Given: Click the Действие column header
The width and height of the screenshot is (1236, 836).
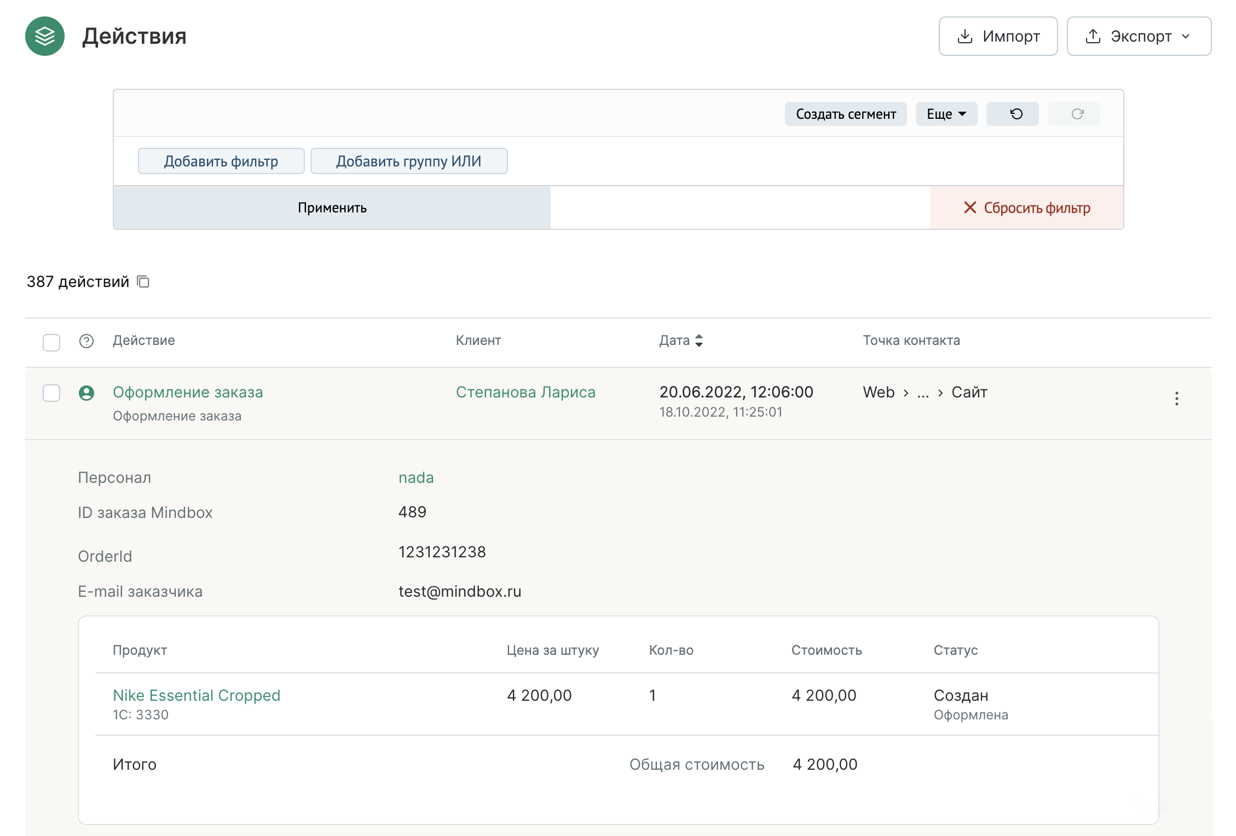Looking at the screenshot, I should 144,341.
